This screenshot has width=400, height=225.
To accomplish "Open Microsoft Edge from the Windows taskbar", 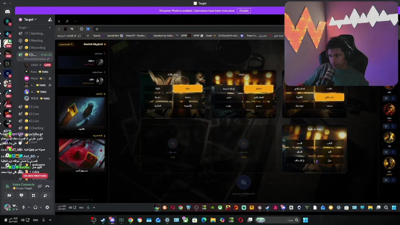I will click(x=204, y=220).
